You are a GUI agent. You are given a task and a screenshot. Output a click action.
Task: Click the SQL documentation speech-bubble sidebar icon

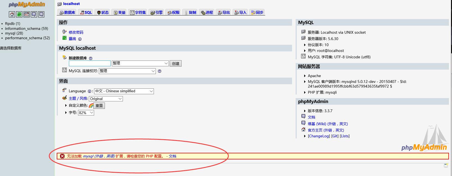tap(41, 14)
